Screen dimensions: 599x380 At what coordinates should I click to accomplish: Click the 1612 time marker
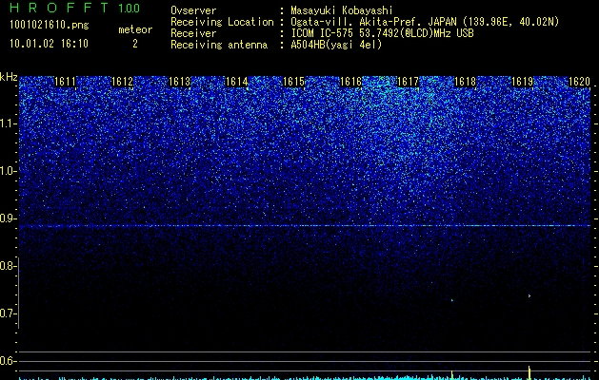(122, 81)
